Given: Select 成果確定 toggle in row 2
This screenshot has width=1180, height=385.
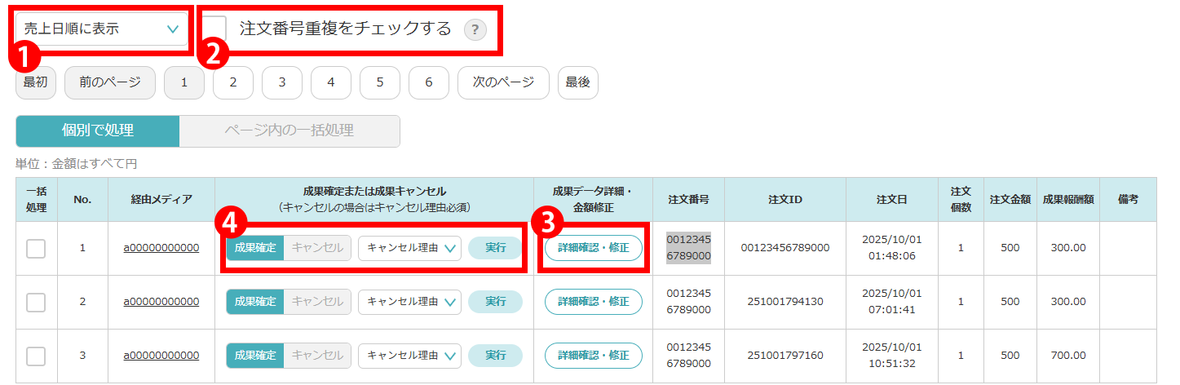Looking at the screenshot, I should (255, 302).
